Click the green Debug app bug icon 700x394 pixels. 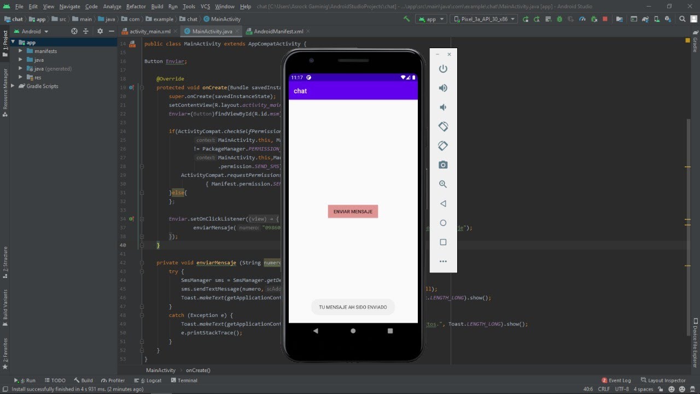[560, 19]
